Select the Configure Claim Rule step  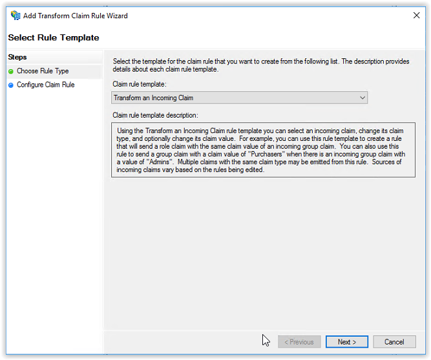point(46,85)
